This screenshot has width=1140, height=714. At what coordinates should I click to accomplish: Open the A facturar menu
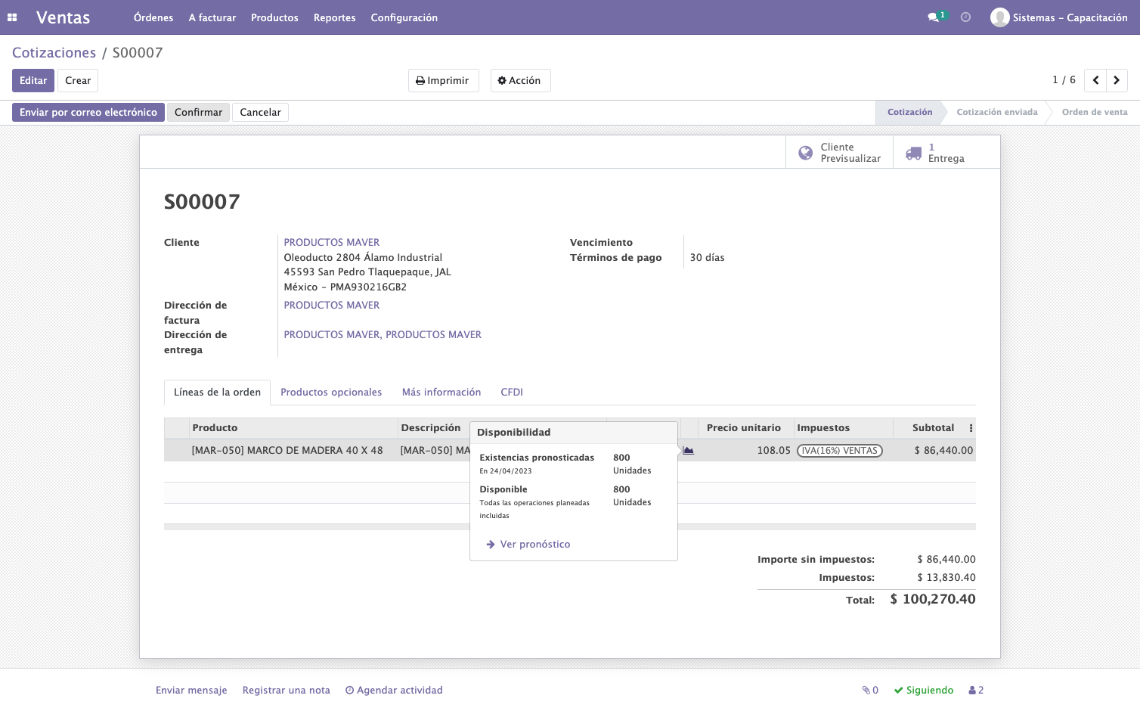[212, 17]
